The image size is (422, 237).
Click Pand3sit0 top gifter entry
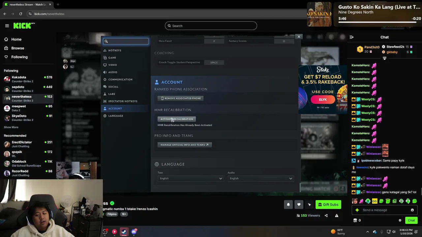(x=368, y=49)
